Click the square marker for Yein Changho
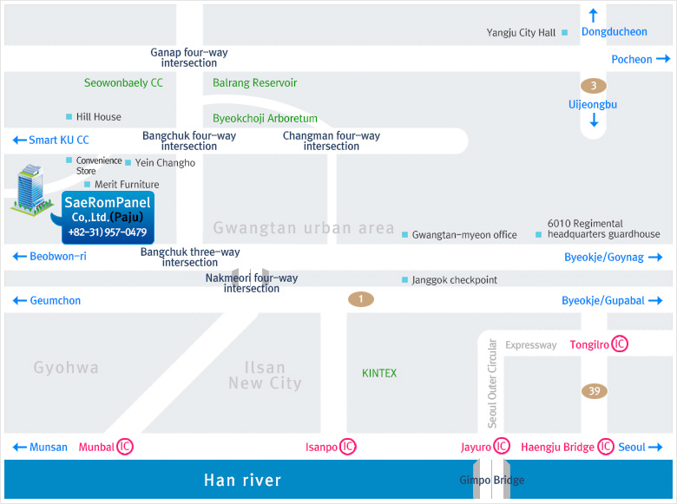 pyautogui.click(x=128, y=163)
